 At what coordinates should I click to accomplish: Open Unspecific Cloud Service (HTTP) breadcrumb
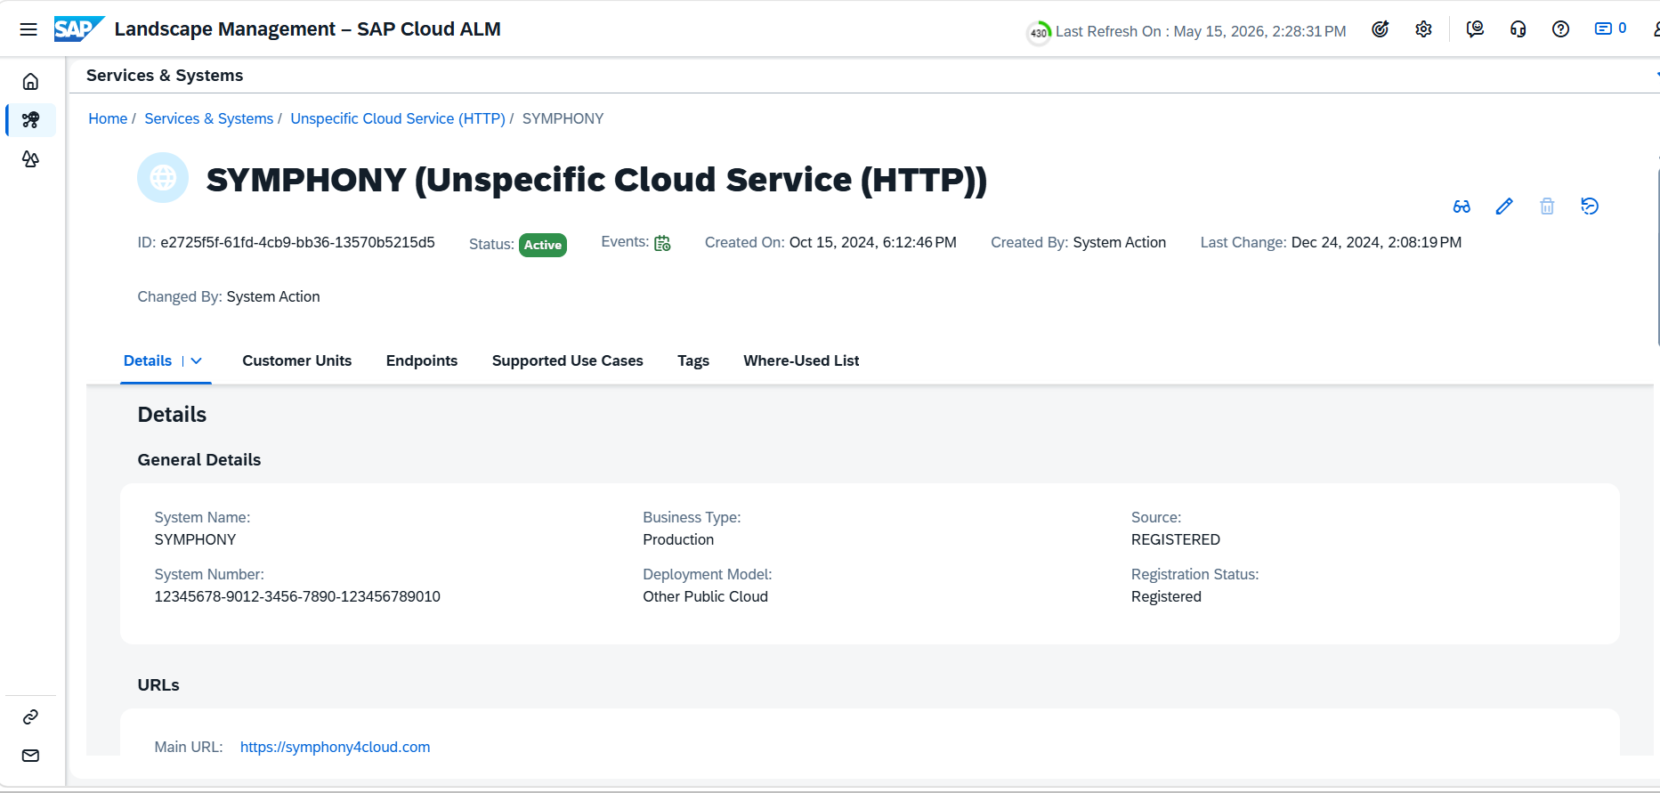[x=398, y=118]
